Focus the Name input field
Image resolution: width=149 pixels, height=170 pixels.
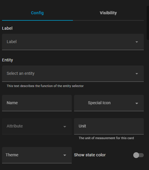pyautogui.click(x=37, y=103)
